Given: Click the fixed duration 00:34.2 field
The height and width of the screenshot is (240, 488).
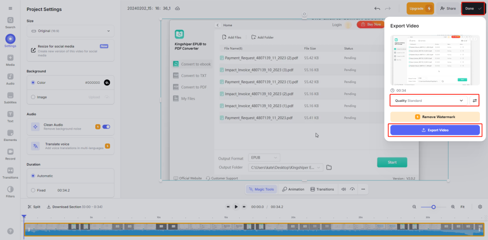Looking at the screenshot, I should click(x=63, y=190).
